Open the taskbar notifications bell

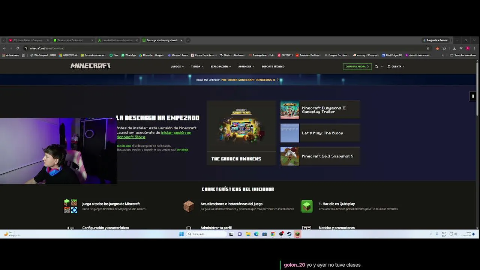pos(474,234)
